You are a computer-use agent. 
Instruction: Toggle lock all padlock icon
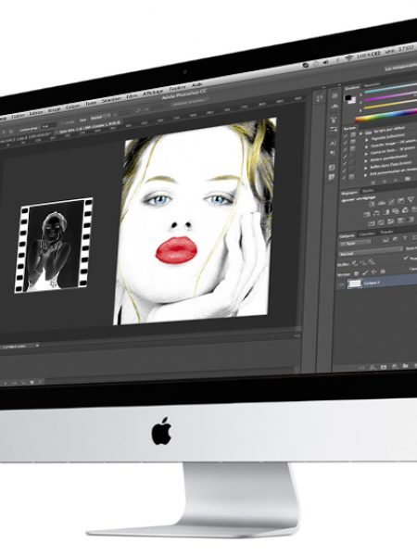(x=383, y=272)
